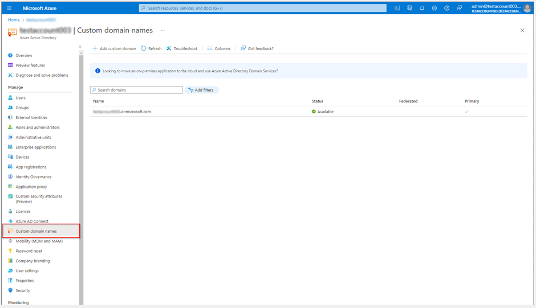
Task: Open Mobility (MDM and MAM)
Action: pyautogui.click(x=35, y=241)
